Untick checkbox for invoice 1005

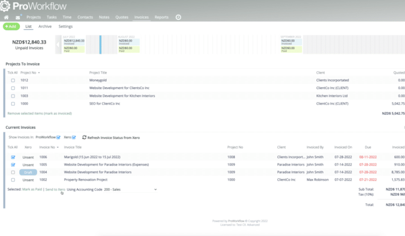(13, 165)
